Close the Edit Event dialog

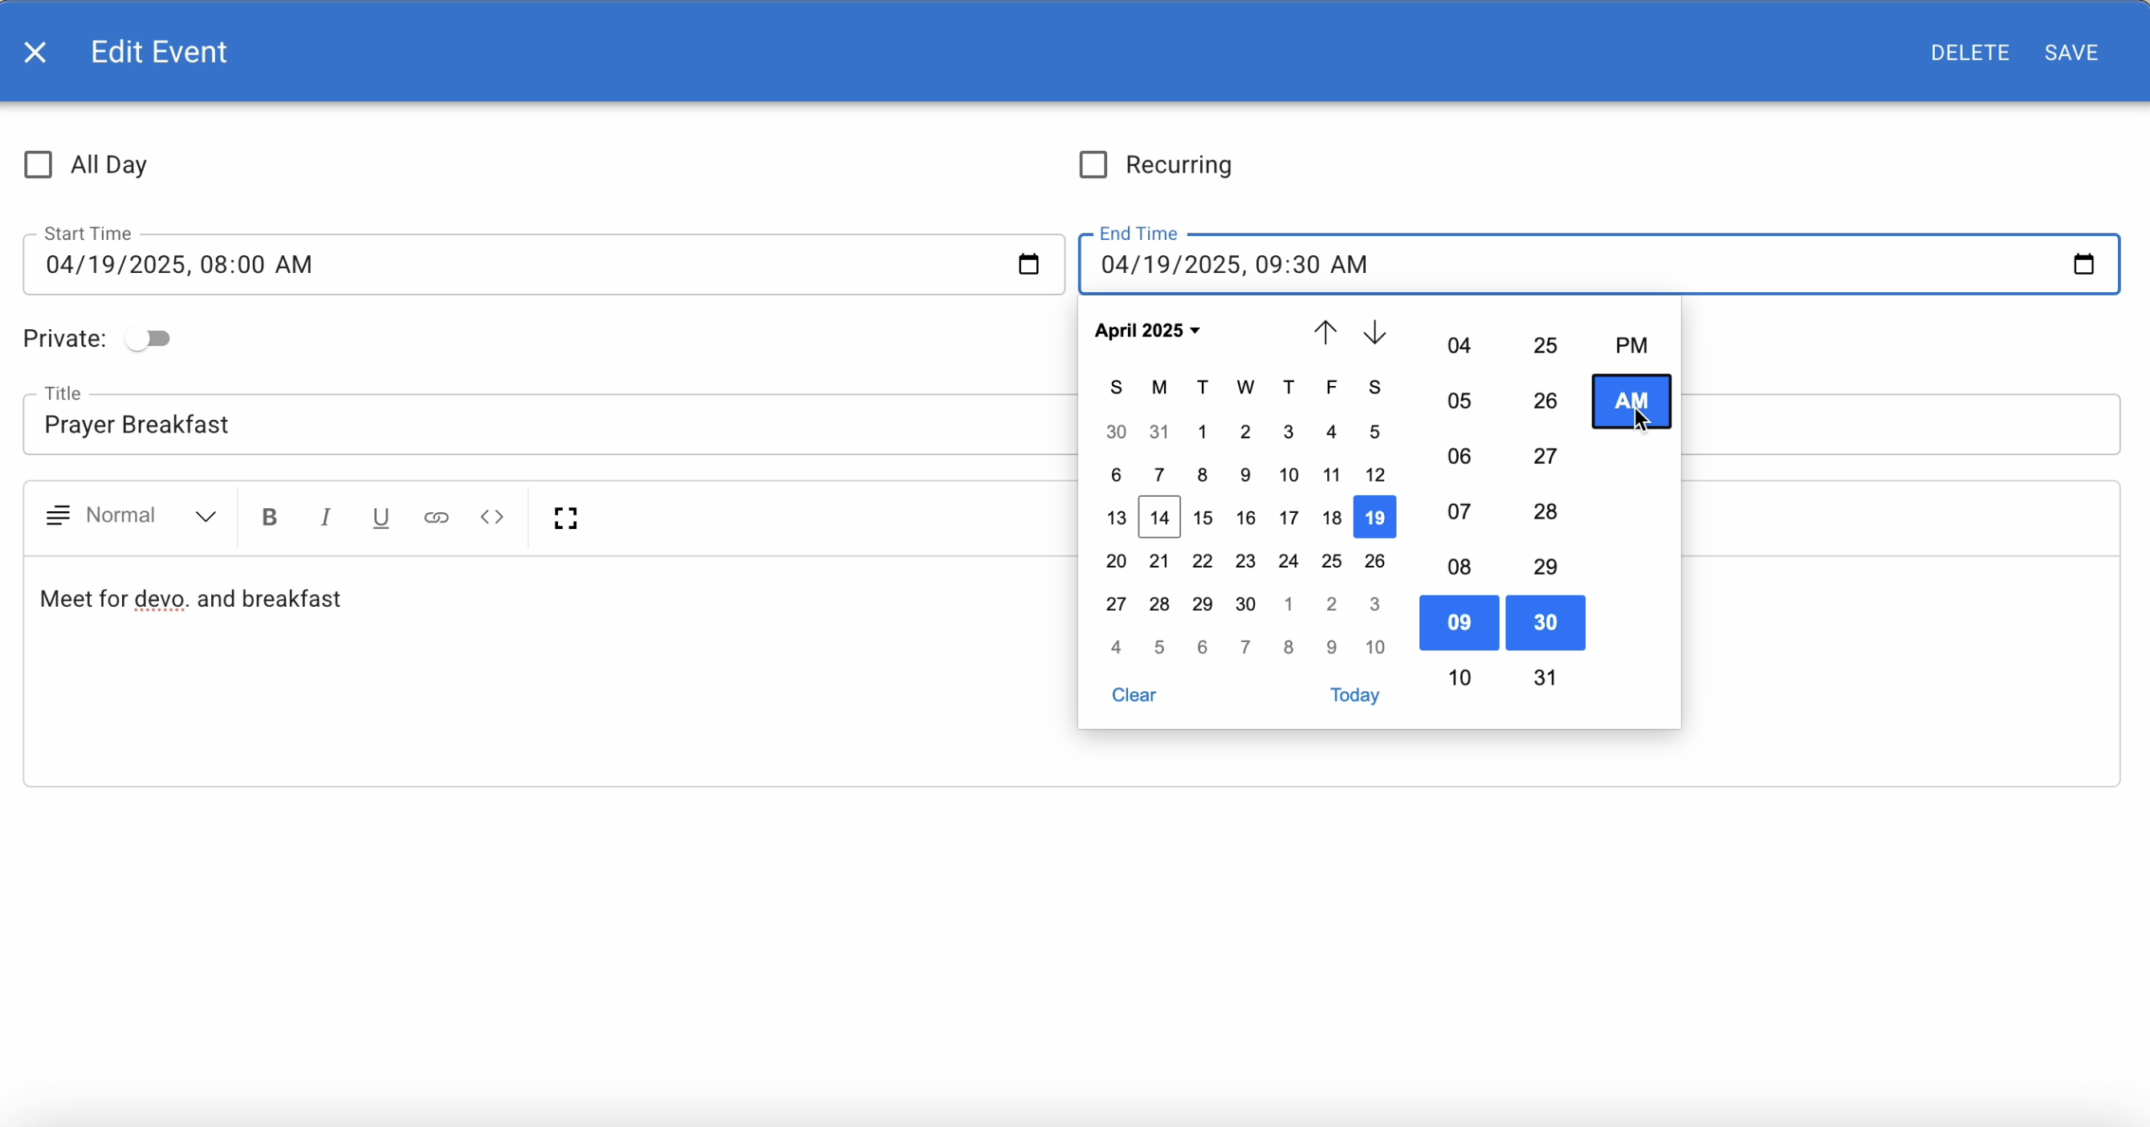coord(35,52)
